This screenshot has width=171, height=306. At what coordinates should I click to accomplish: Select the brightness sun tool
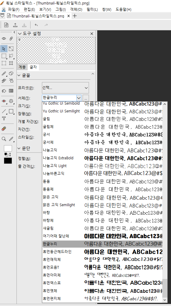(x=11, y=101)
